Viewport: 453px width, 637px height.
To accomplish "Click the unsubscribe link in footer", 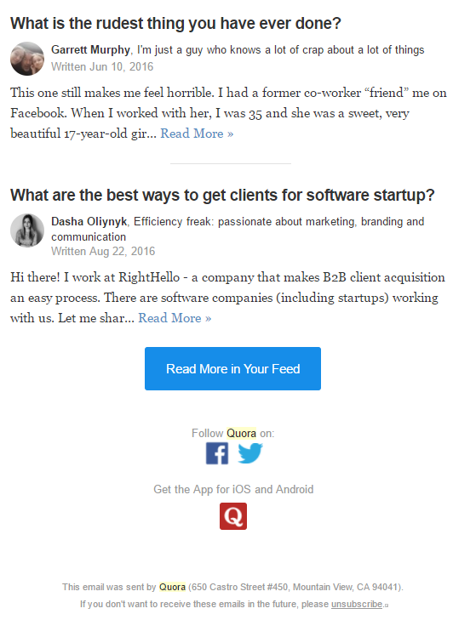I will 357,604.
